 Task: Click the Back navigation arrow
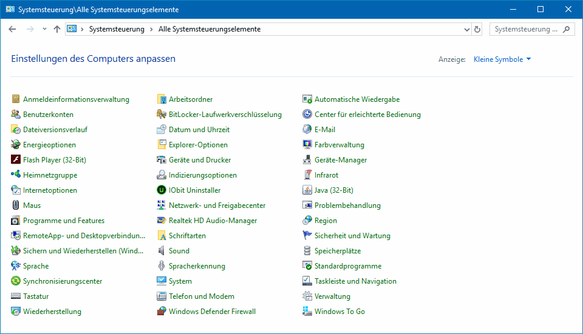[x=12, y=29]
